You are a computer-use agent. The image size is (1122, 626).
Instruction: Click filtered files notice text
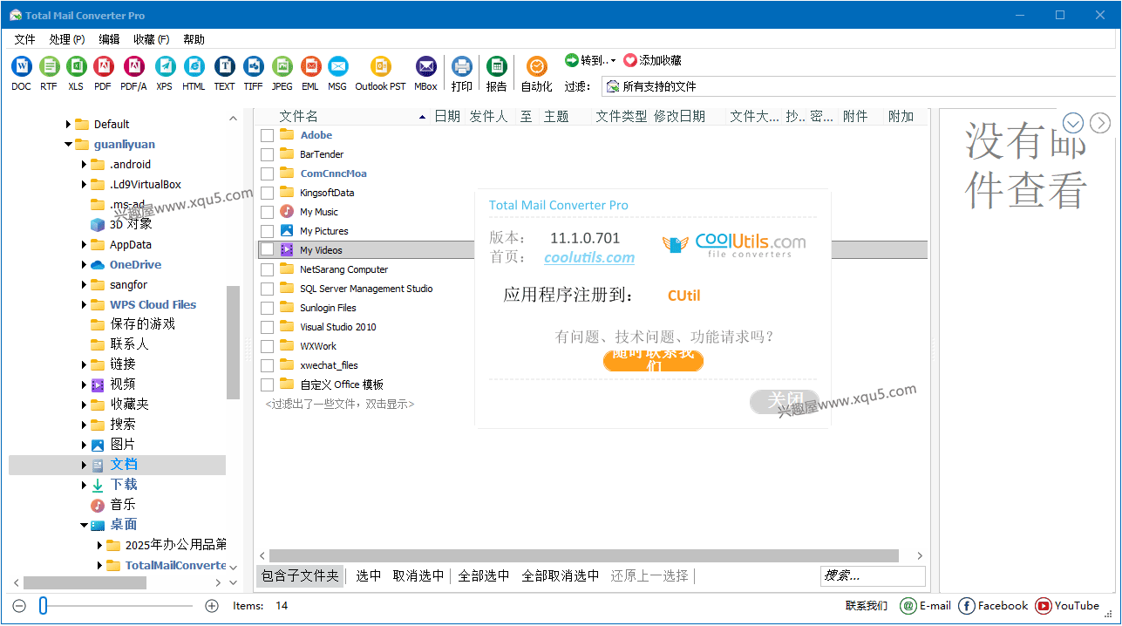340,405
